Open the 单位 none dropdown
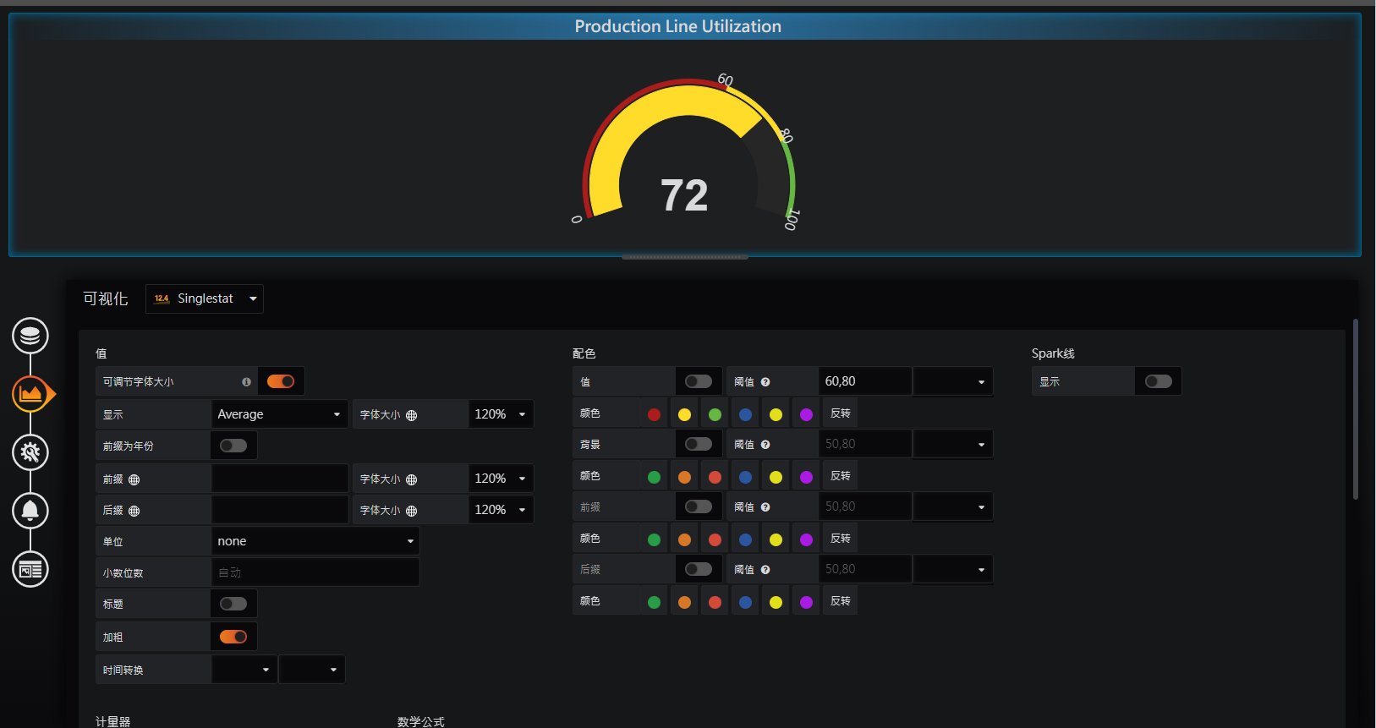The width and height of the screenshot is (1376, 728). 315,541
